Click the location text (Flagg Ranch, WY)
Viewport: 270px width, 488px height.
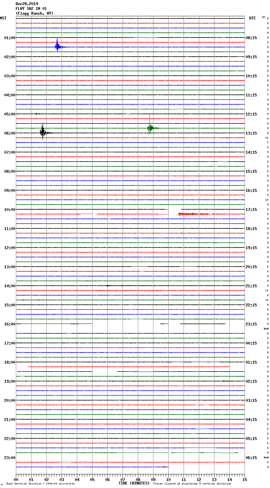pyautogui.click(x=35, y=13)
